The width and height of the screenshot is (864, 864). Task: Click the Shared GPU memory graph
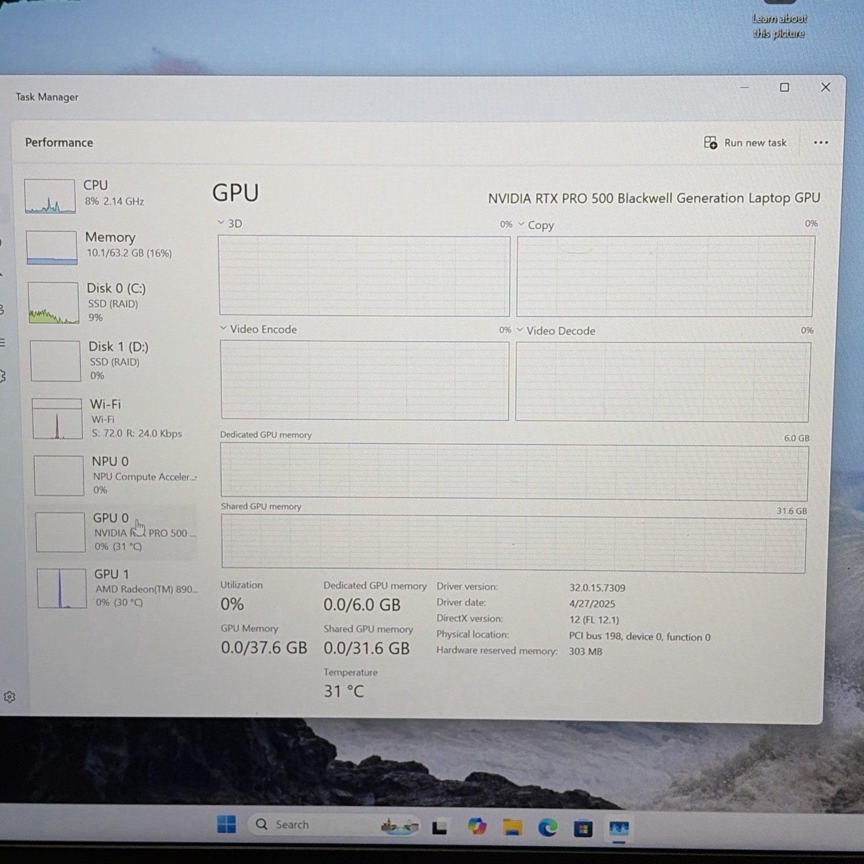pyautogui.click(x=514, y=543)
